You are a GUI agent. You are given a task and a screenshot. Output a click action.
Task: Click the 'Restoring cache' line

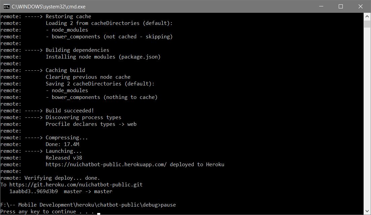(x=68, y=16)
